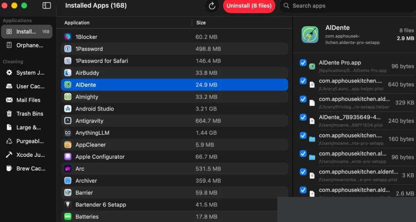The width and height of the screenshot is (416, 222).
Task: Click the "2.9 MB" total size
Action: coord(405,38)
